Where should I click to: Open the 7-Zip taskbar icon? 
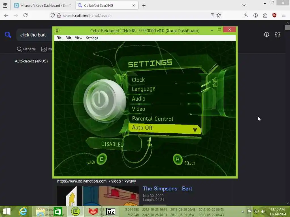(x=111, y=211)
